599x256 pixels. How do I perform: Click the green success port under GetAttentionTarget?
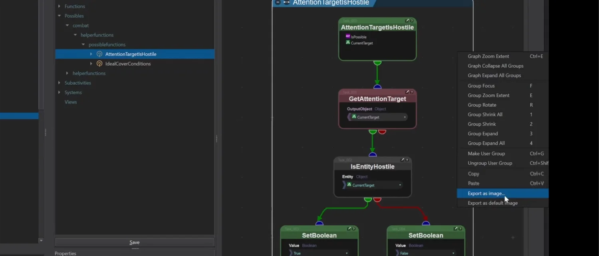pyautogui.click(x=373, y=131)
